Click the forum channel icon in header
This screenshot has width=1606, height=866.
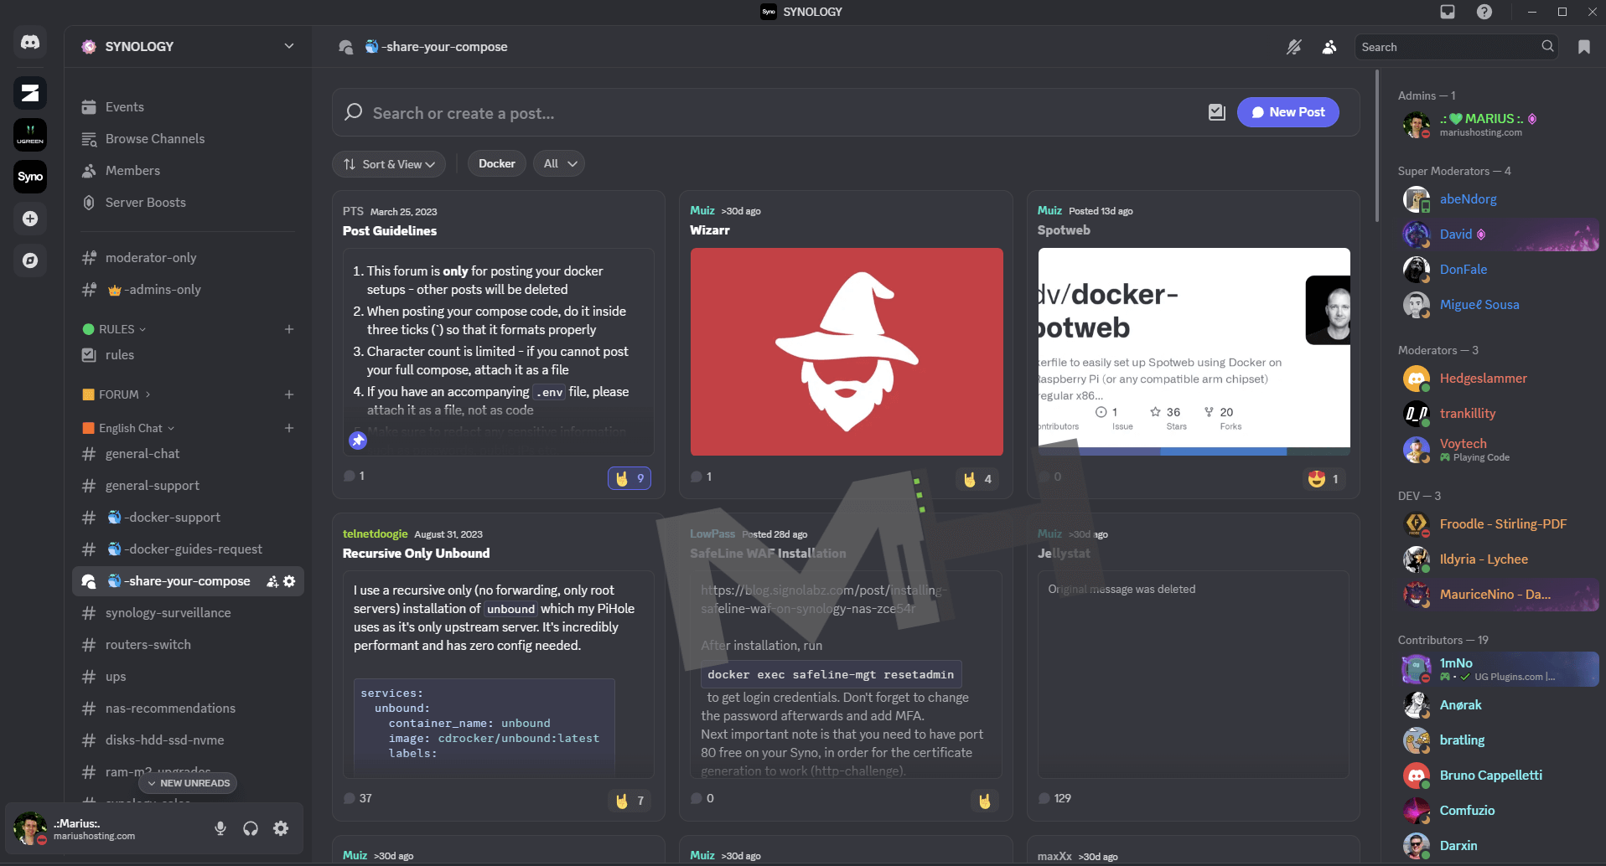345,47
